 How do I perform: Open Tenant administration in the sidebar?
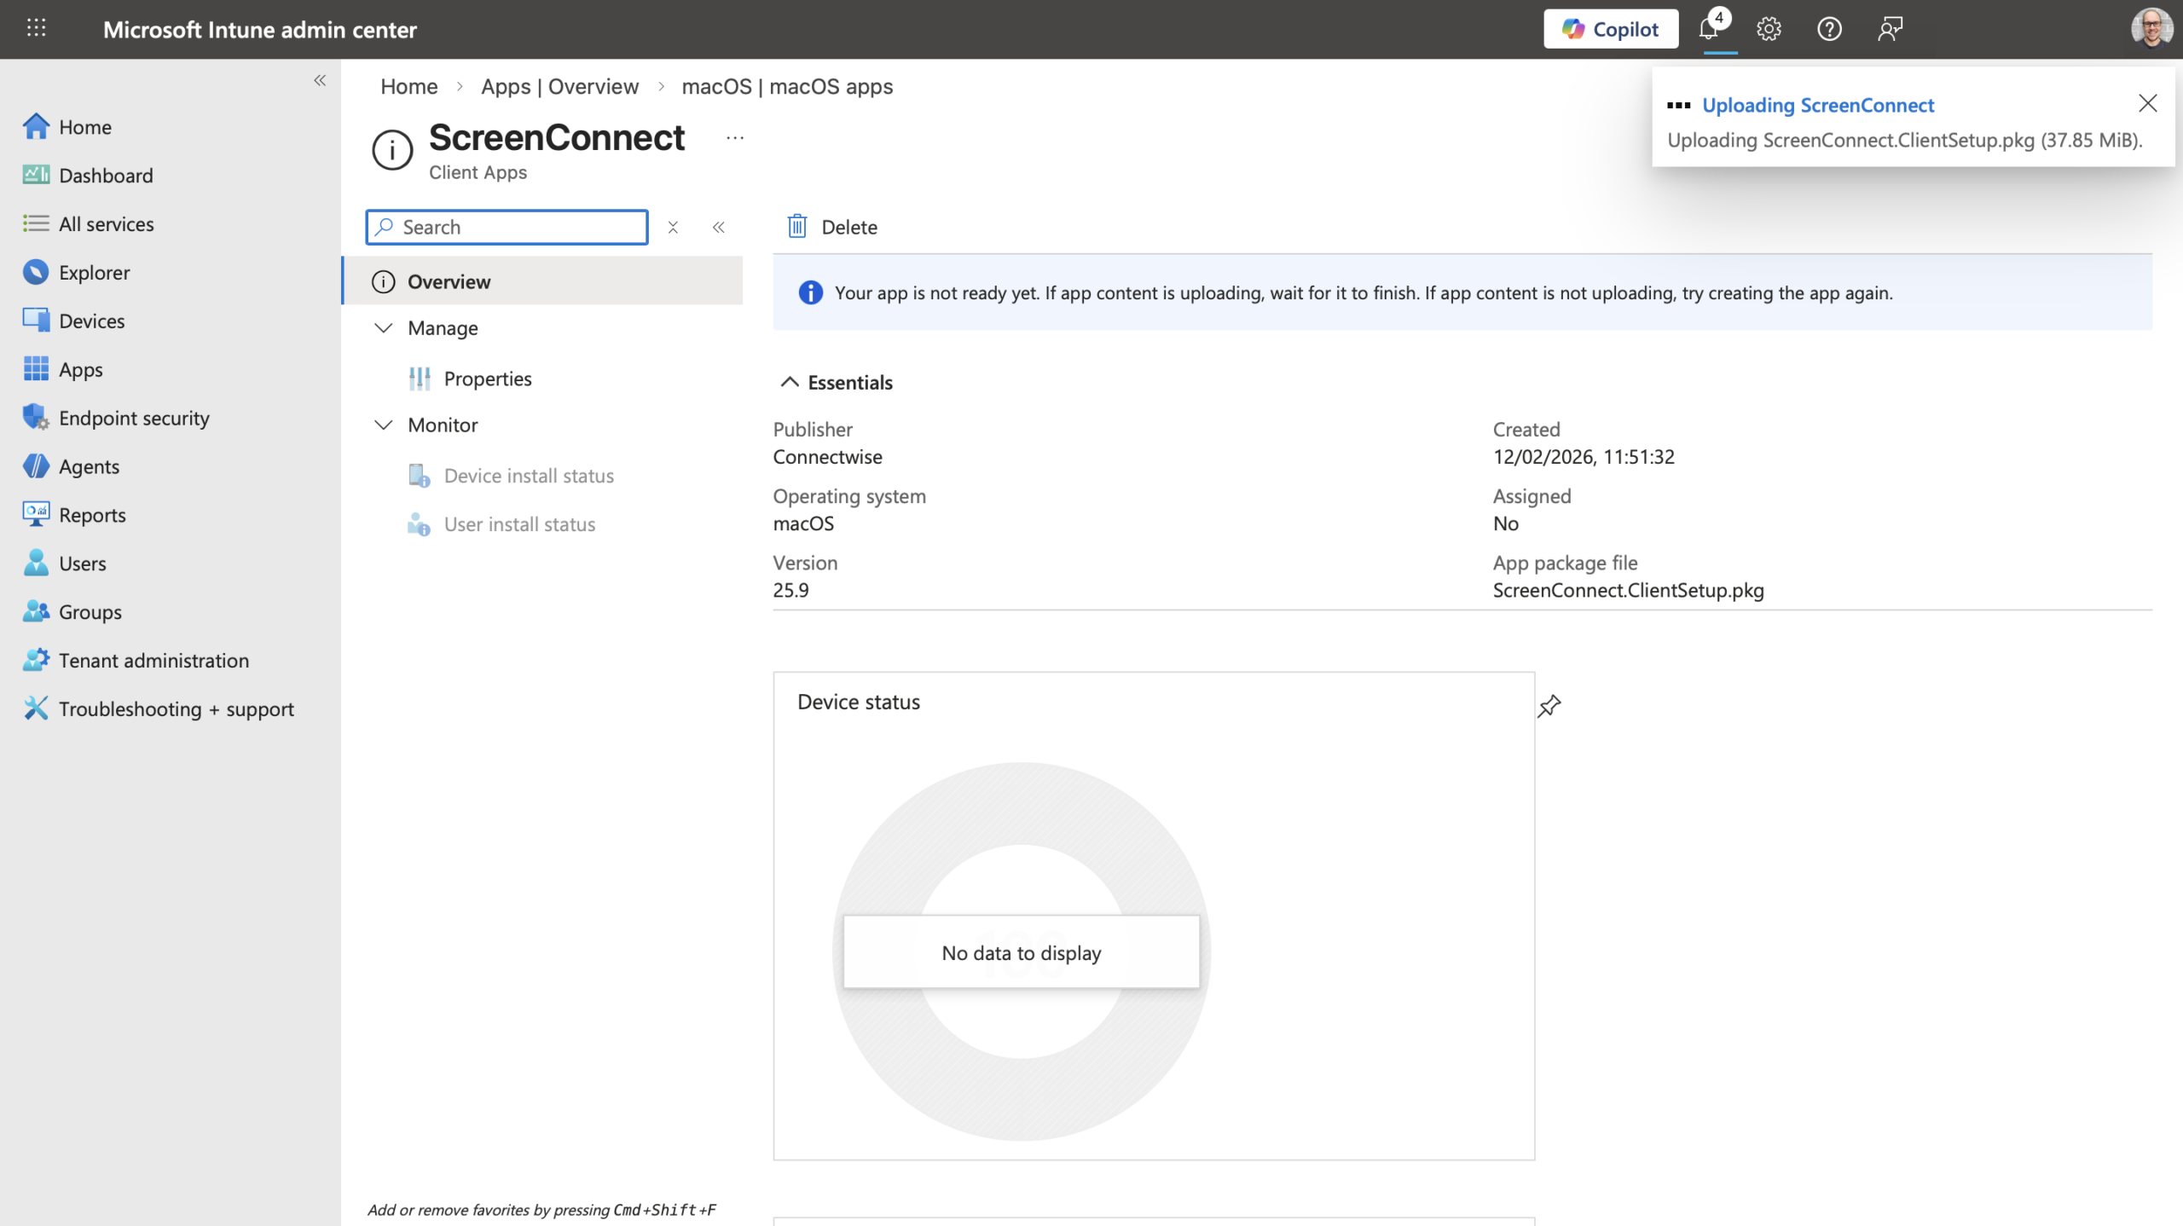click(153, 661)
